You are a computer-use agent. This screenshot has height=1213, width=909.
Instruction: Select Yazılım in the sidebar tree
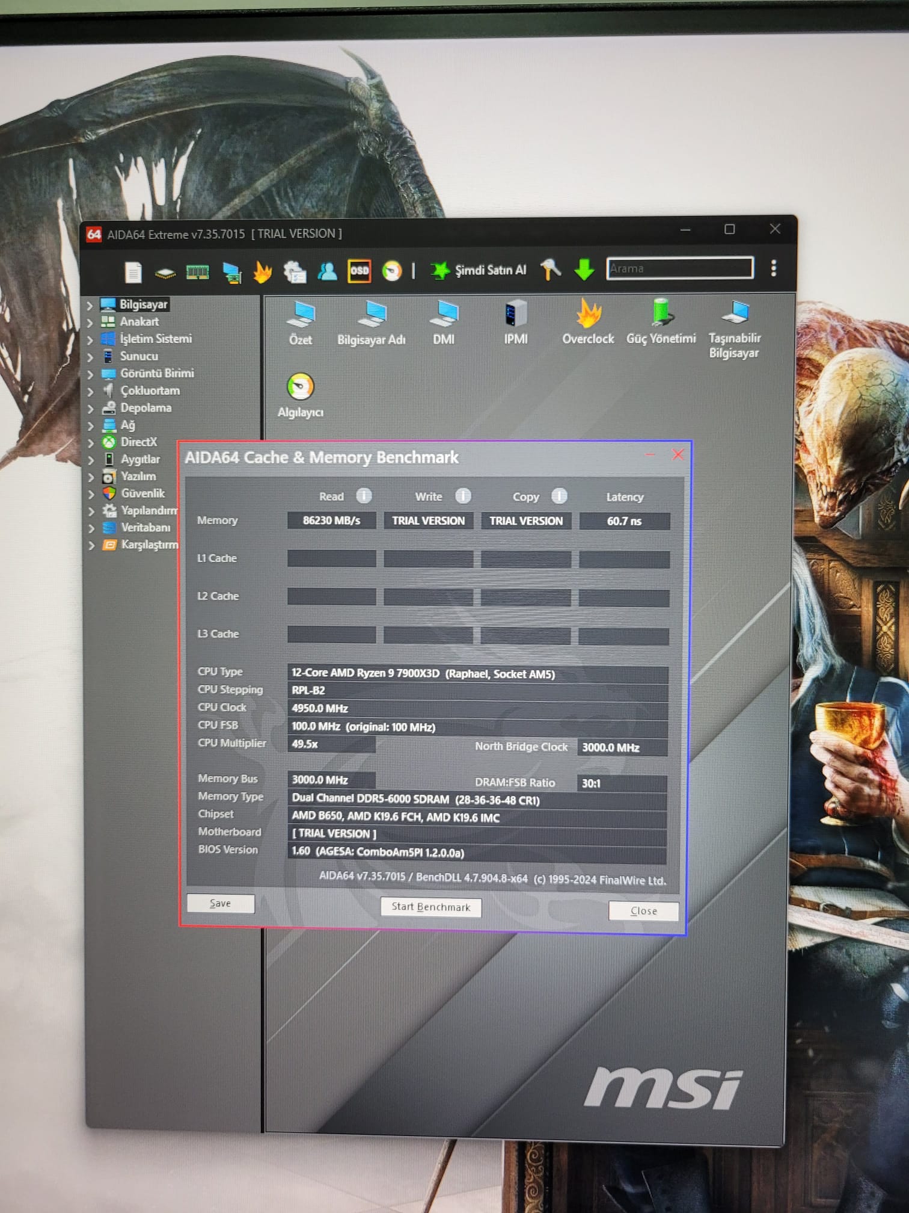coord(138,477)
